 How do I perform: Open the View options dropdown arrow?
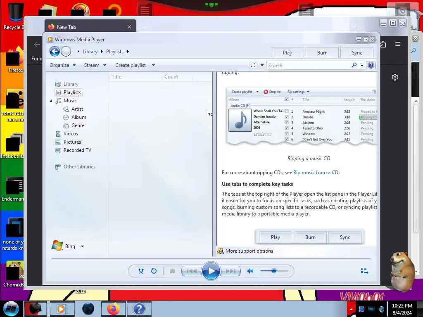[x=261, y=65]
